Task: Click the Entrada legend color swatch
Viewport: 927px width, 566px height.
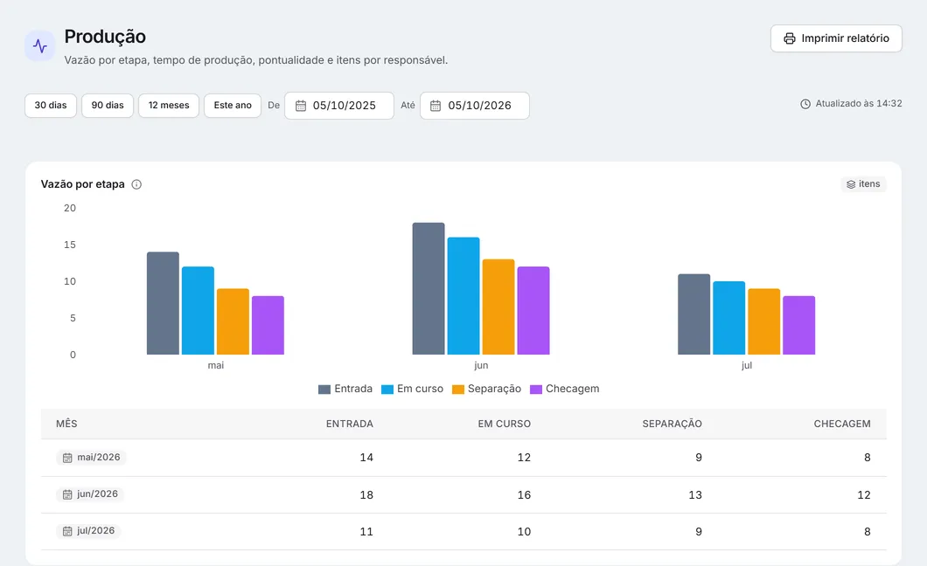Action: point(324,389)
